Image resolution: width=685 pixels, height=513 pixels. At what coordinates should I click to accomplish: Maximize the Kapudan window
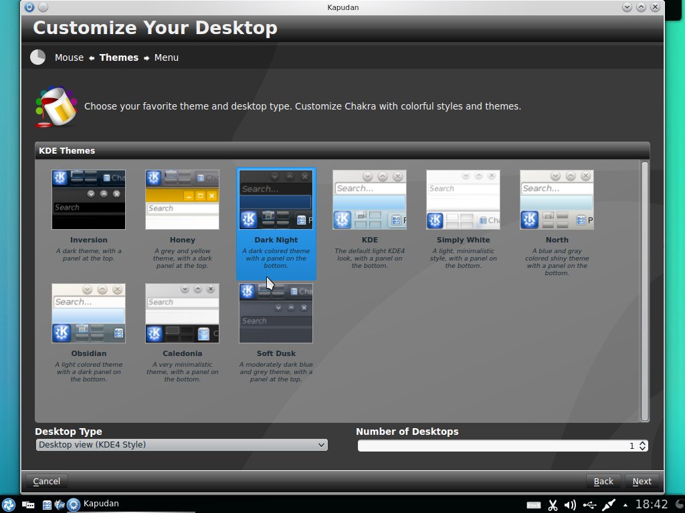tap(641, 7)
